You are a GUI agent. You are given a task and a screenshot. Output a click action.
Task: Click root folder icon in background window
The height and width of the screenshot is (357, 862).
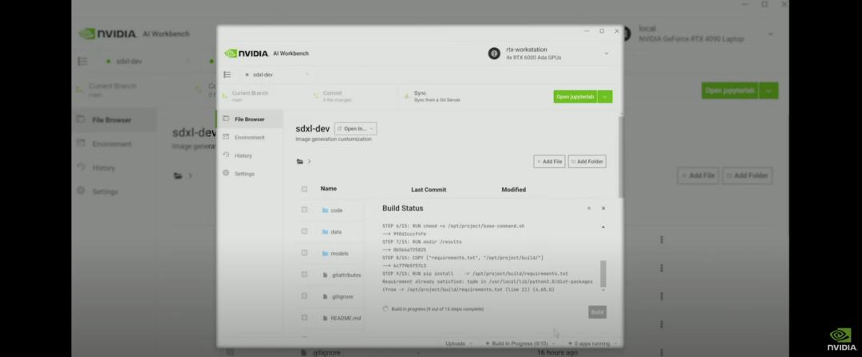point(178,176)
